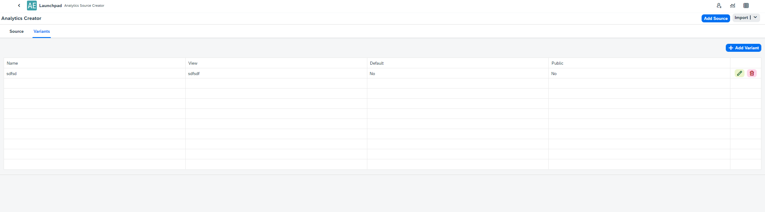
Task: Select the sdfsdf view cell
Action: click(x=194, y=74)
